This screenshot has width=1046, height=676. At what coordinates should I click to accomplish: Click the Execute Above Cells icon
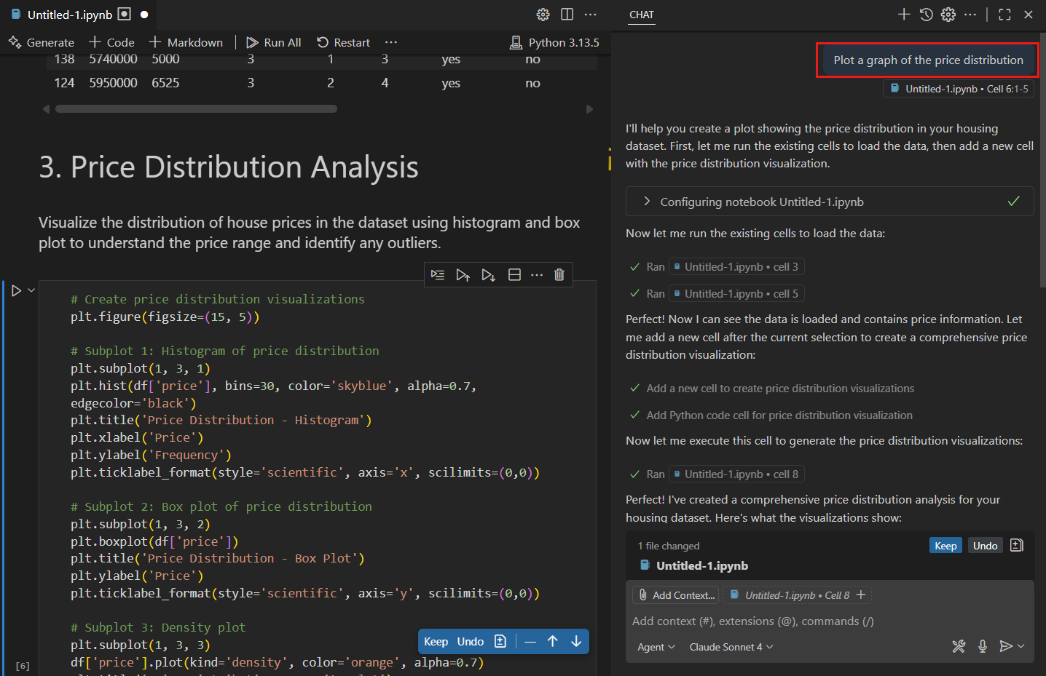point(463,274)
